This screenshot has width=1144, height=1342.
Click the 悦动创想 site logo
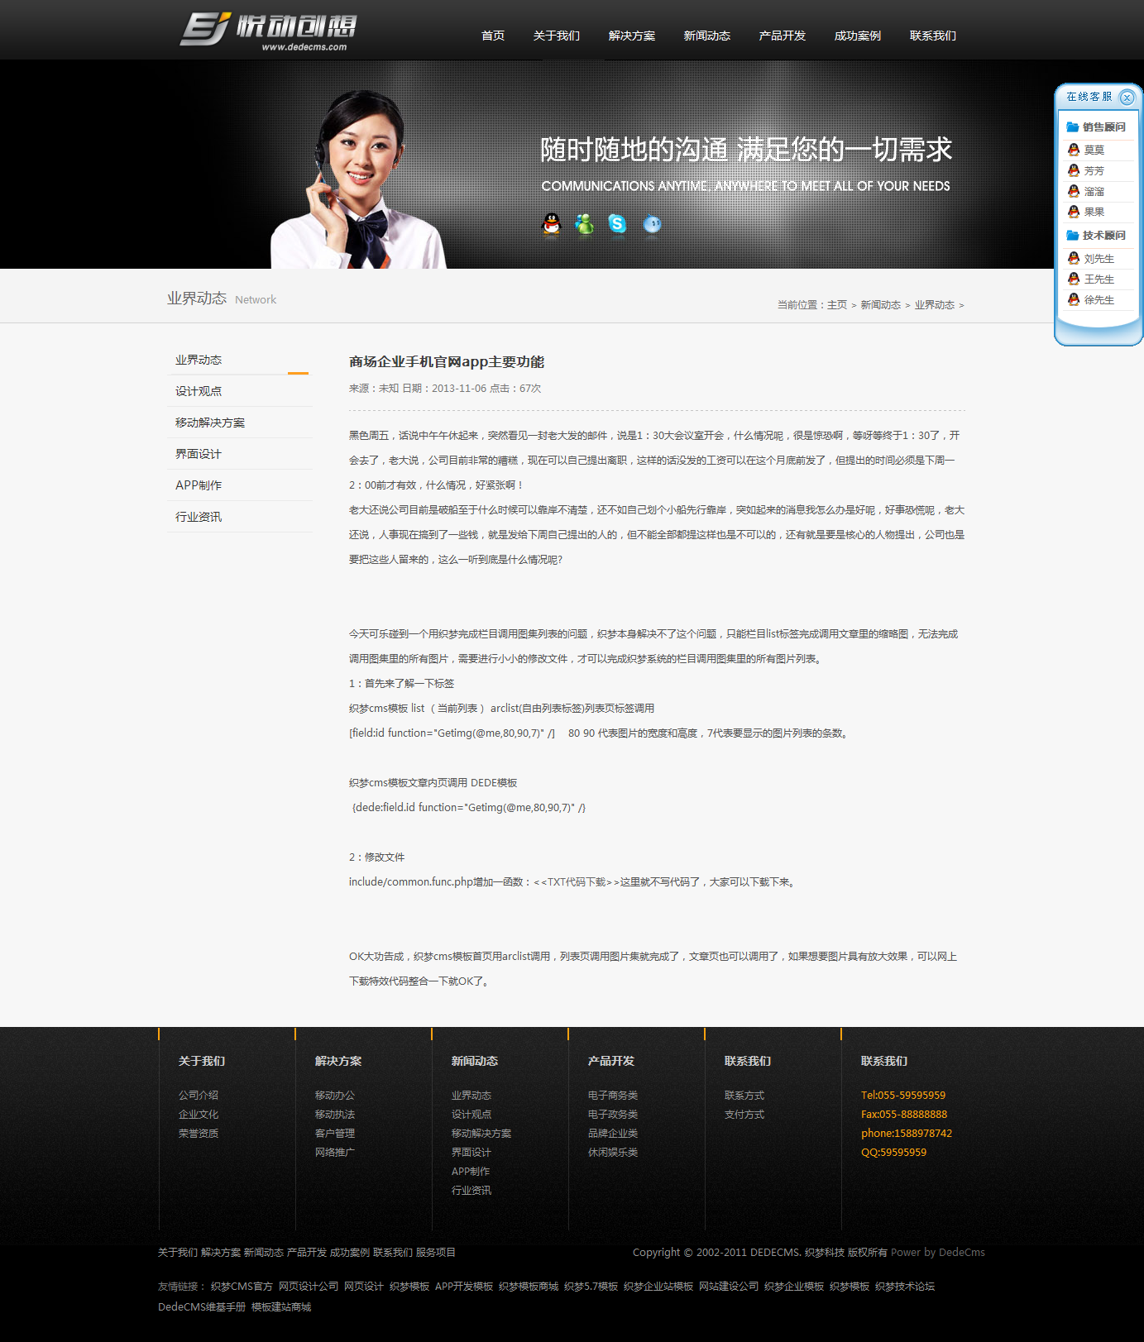coord(268,31)
